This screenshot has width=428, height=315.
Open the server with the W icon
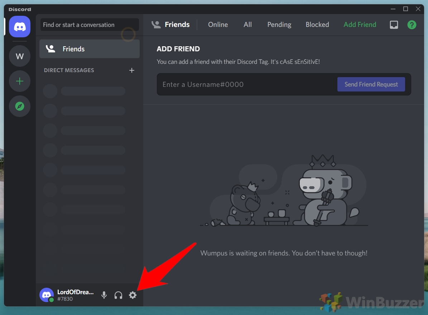[x=20, y=56]
